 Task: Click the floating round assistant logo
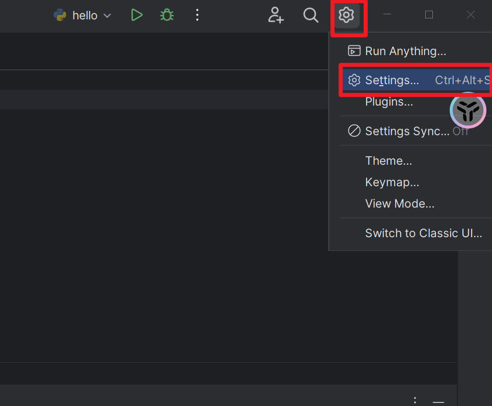point(468,110)
